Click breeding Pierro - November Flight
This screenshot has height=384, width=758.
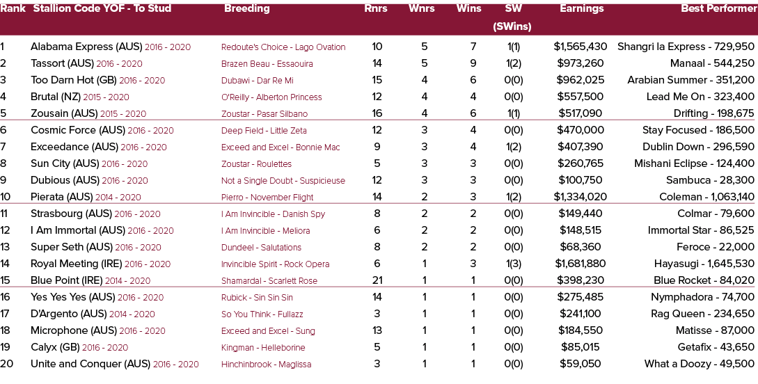coord(267,197)
